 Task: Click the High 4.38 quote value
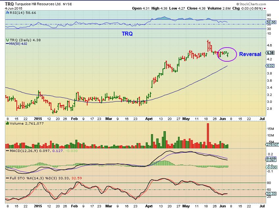[159, 8]
